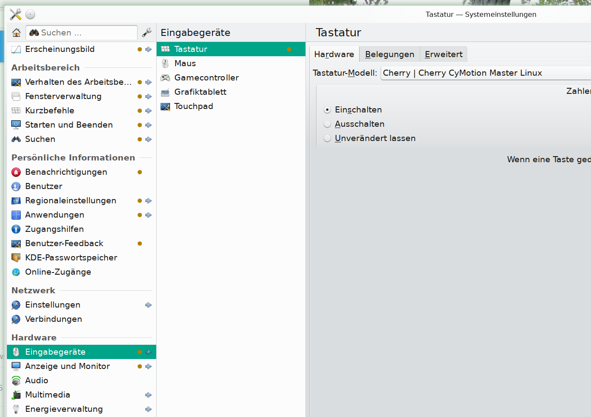Choose the Unverändert lassen option

click(328, 138)
